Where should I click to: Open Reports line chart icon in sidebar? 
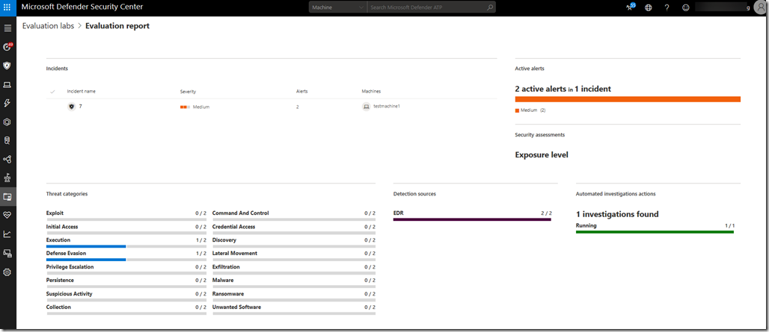click(7, 234)
